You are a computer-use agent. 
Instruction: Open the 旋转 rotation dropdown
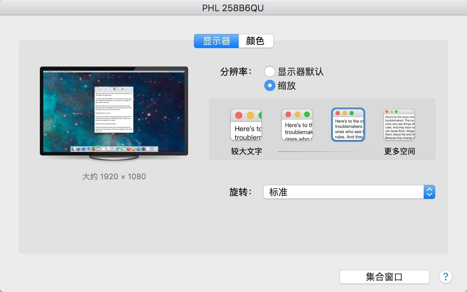(349, 192)
